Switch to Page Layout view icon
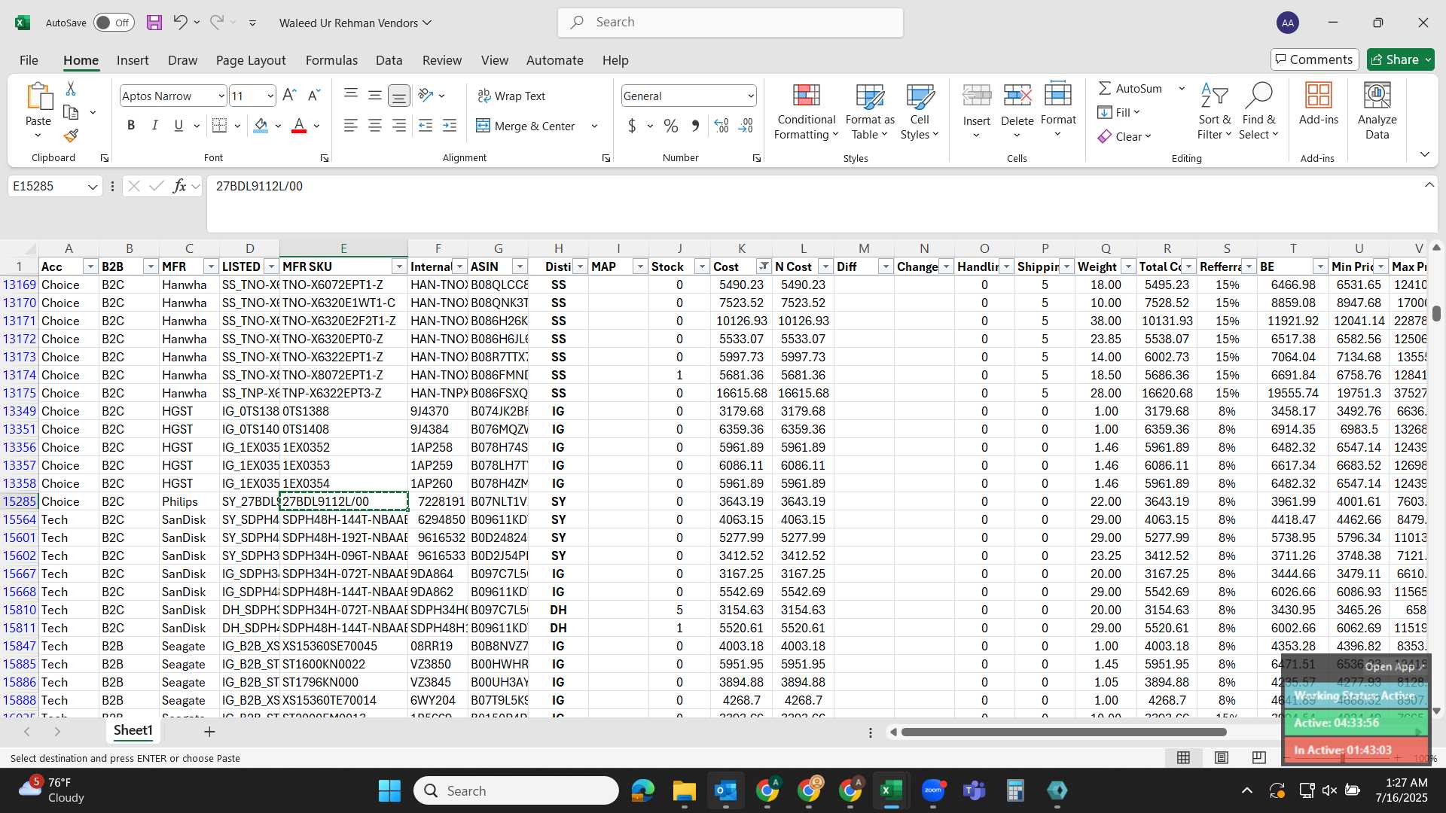1446x813 pixels. [1221, 757]
